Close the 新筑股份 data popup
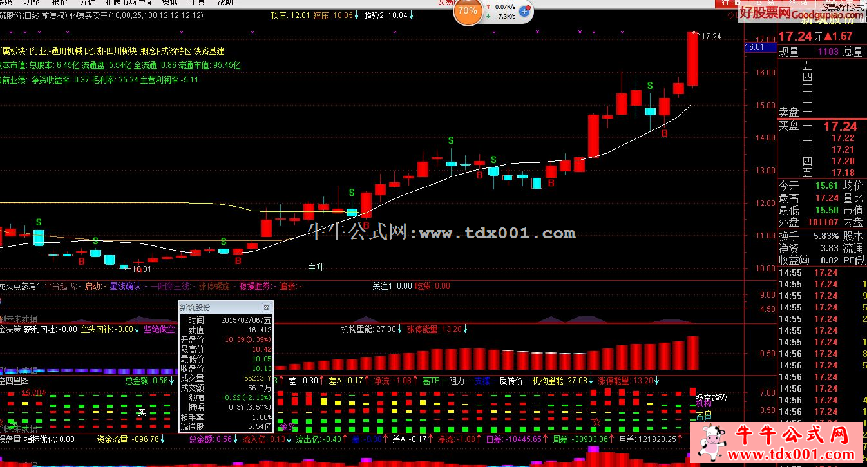This screenshot has width=867, height=467. tap(266, 308)
